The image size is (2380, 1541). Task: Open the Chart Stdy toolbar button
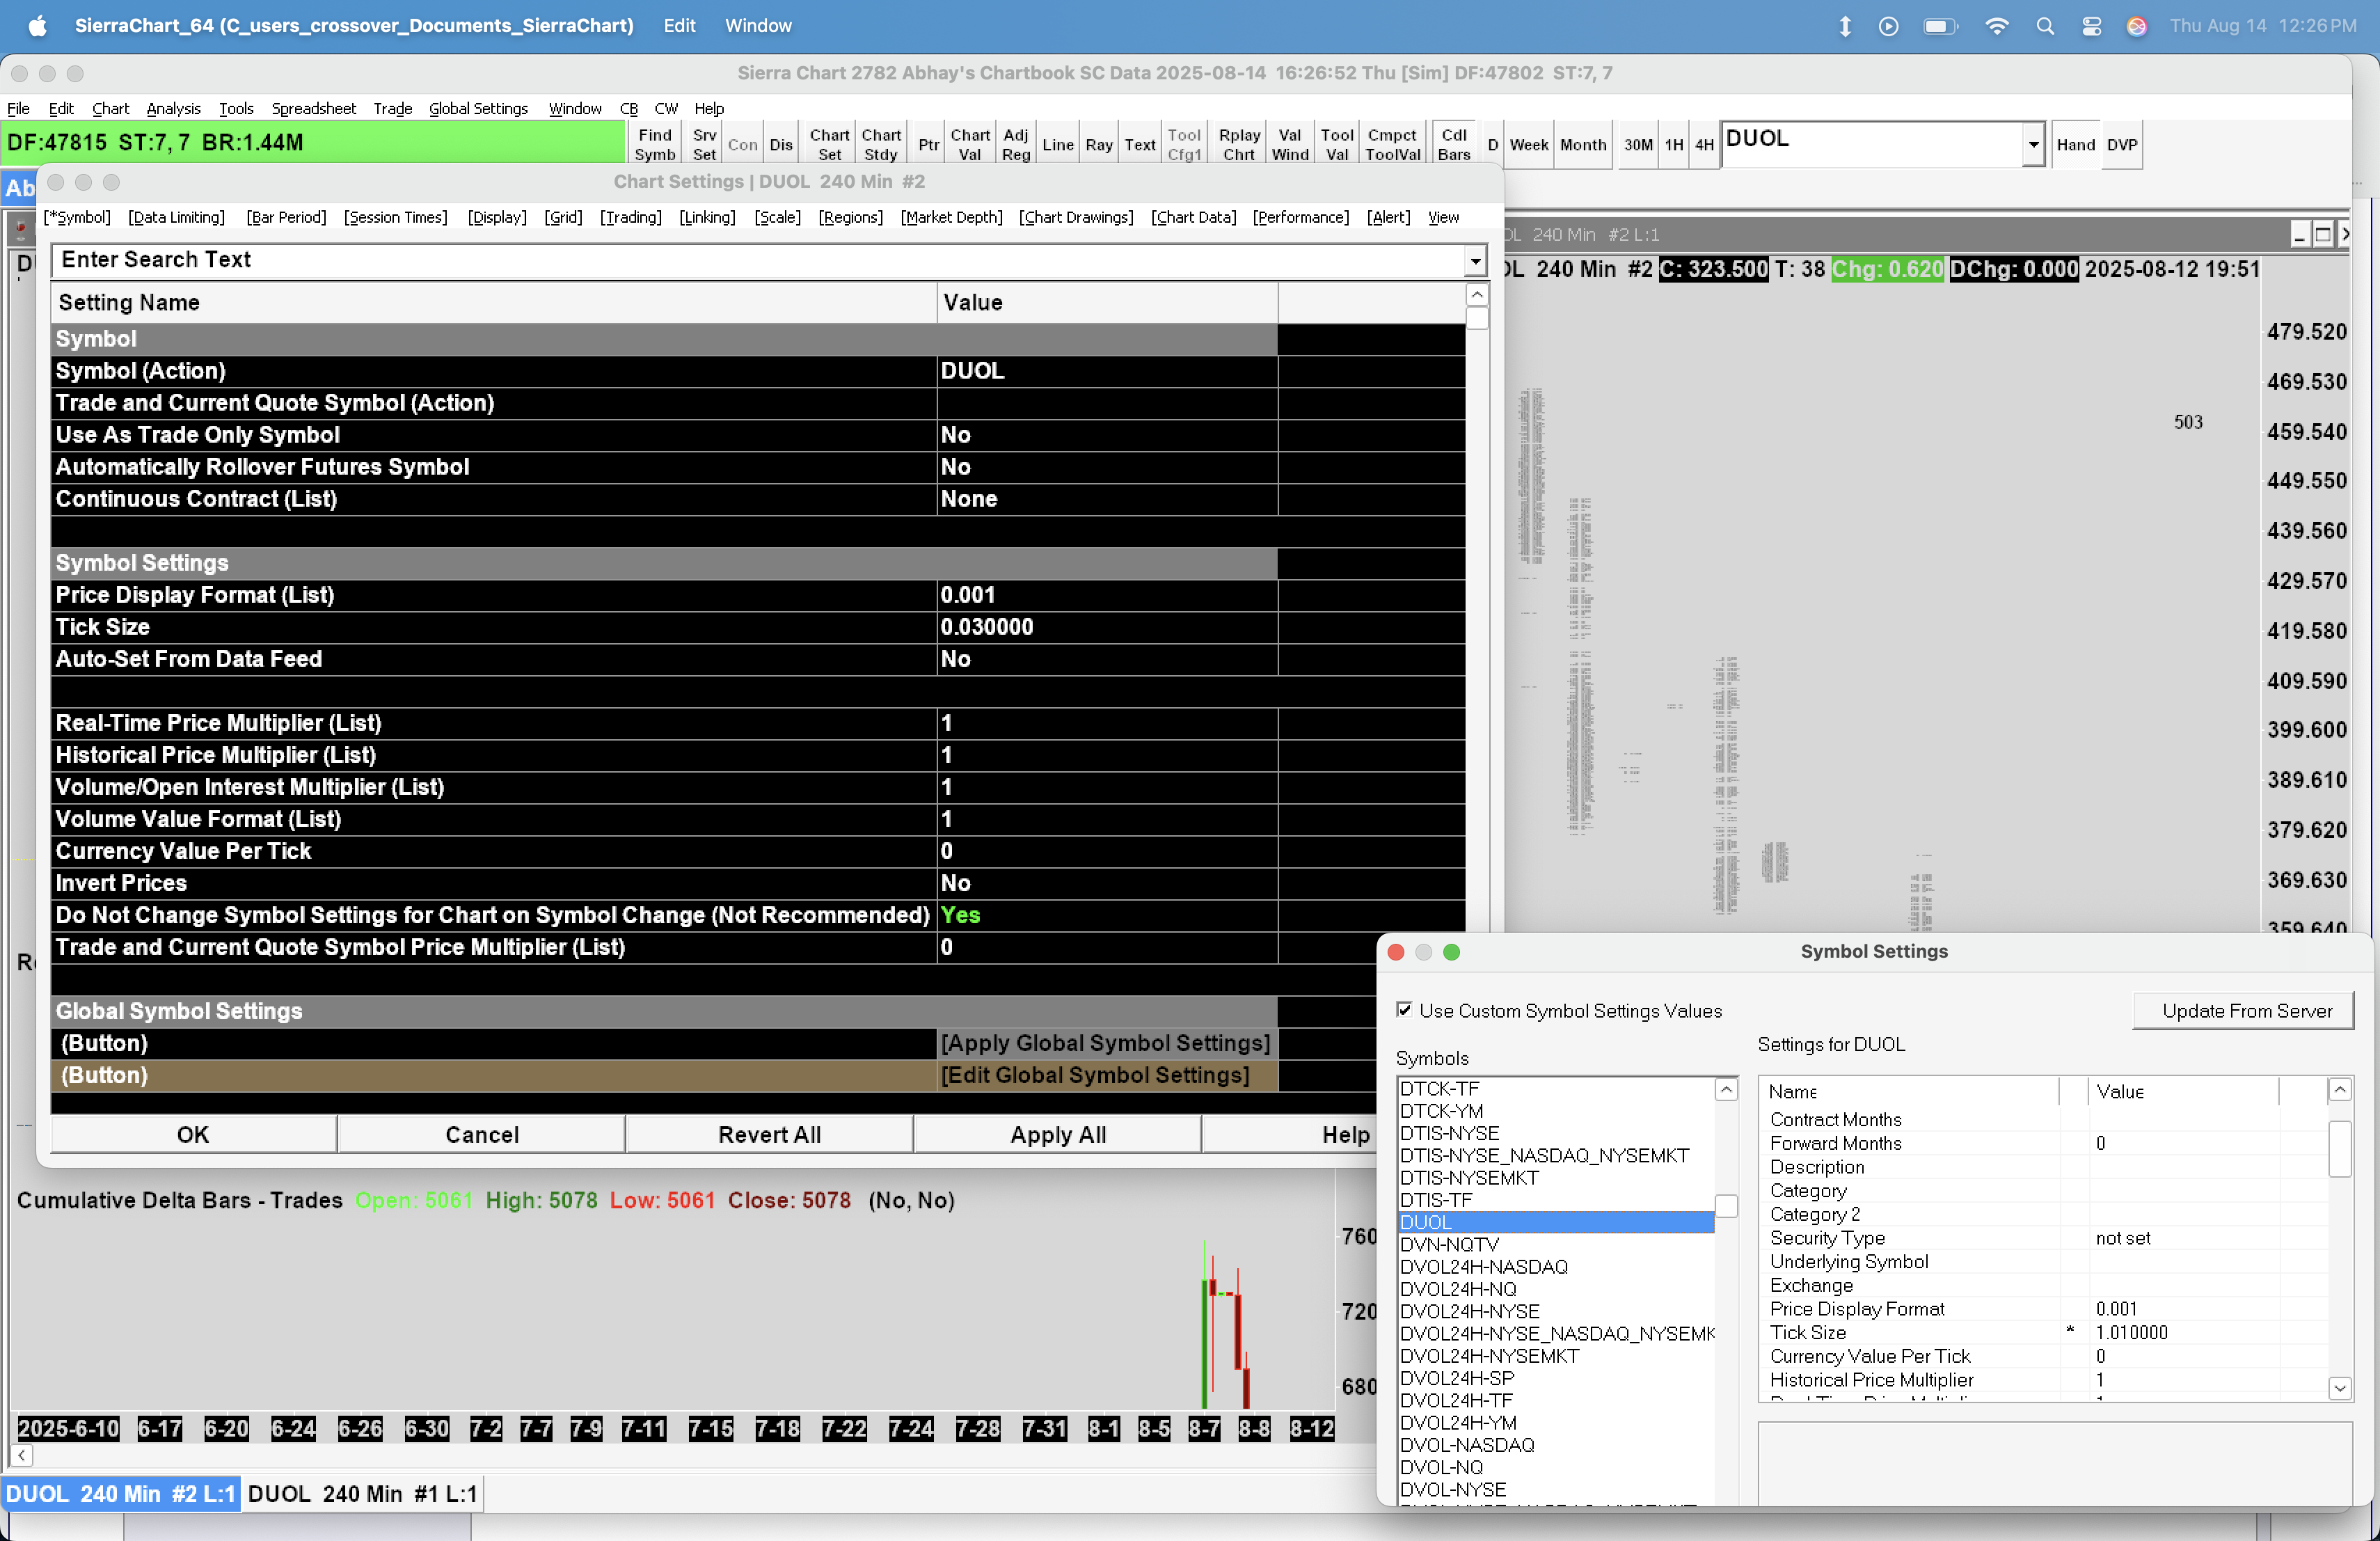point(880,144)
